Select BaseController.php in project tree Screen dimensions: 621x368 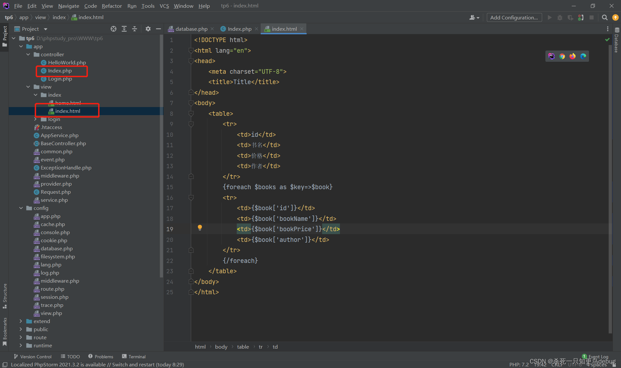63,143
